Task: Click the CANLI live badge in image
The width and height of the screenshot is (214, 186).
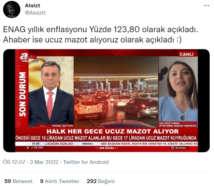Action: (x=186, y=54)
